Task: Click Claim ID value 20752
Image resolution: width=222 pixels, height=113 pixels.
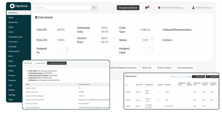Action: [61, 30]
